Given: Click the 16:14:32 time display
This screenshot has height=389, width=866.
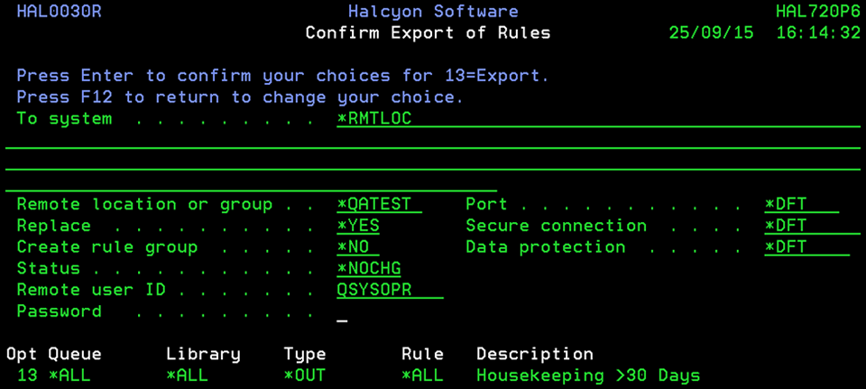Looking at the screenshot, I should point(817,33).
